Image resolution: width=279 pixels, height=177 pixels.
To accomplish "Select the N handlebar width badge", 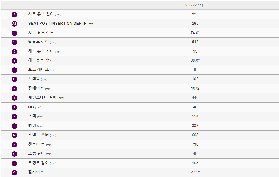I will coord(14,145).
